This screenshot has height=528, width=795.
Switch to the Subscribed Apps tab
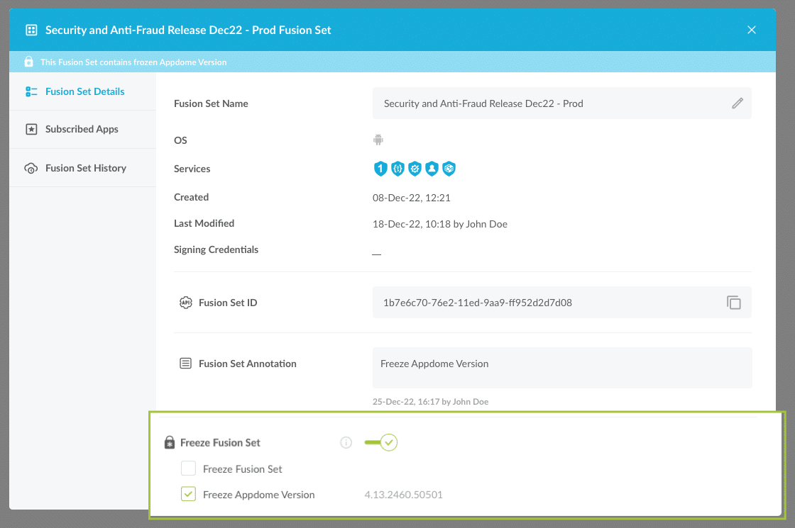click(x=82, y=130)
